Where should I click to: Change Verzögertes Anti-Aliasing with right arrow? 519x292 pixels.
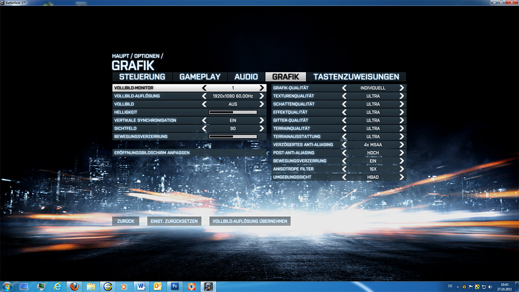point(402,145)
